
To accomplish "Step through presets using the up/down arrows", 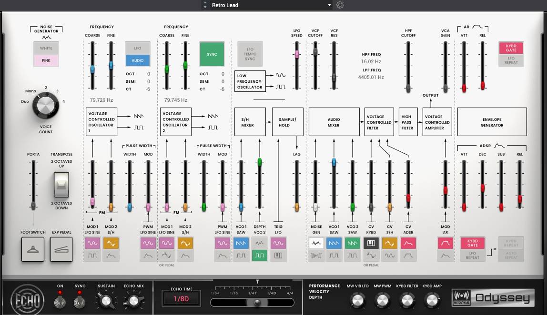I will pyautogui.click(x=206, y=5).
